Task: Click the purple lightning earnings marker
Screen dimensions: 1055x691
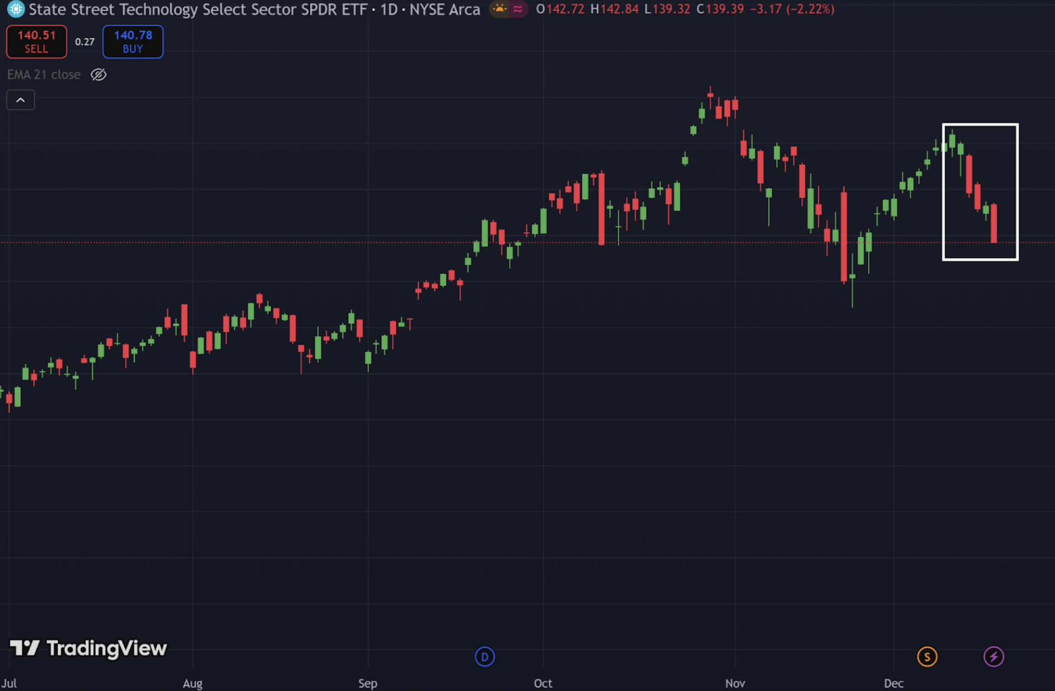Action: pyautogui.click(x=994, y=656)
